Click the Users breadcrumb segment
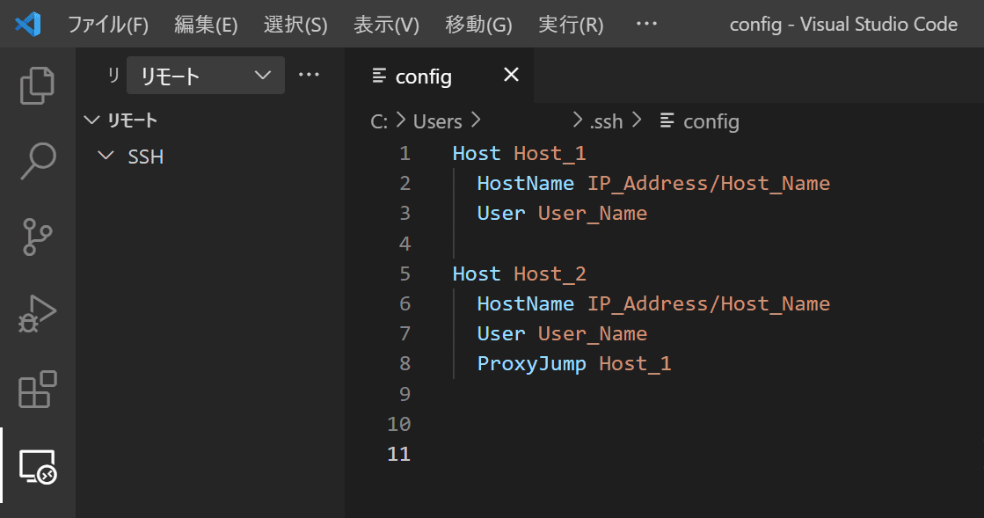 tap(437, 121)
